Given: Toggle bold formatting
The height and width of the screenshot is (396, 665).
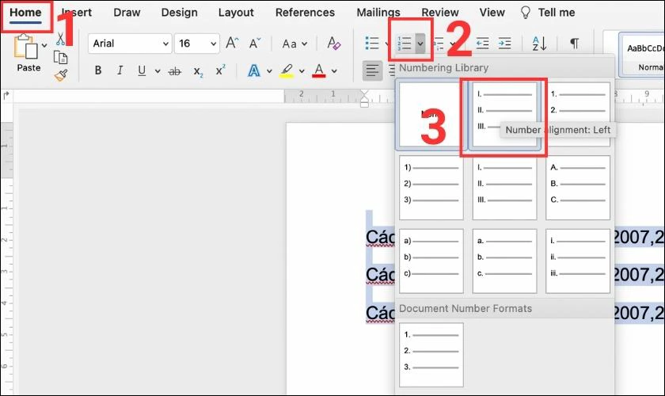Looking at the screenshot, I should click(98, 70).
